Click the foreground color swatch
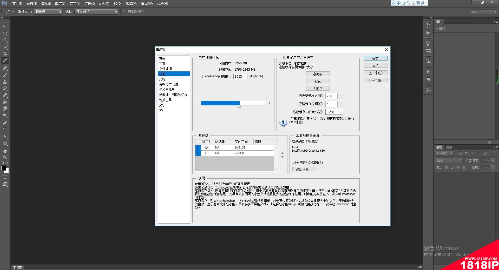Viewport: 499px width, 270px height. 4,168
